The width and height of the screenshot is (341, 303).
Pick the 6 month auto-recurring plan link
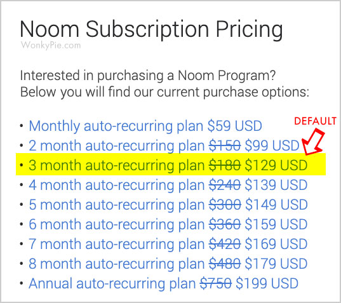click(168, 224)
